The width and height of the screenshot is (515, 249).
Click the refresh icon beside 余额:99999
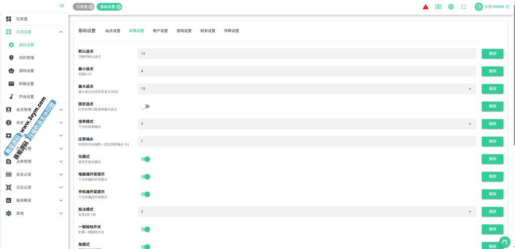pos(507,7)
